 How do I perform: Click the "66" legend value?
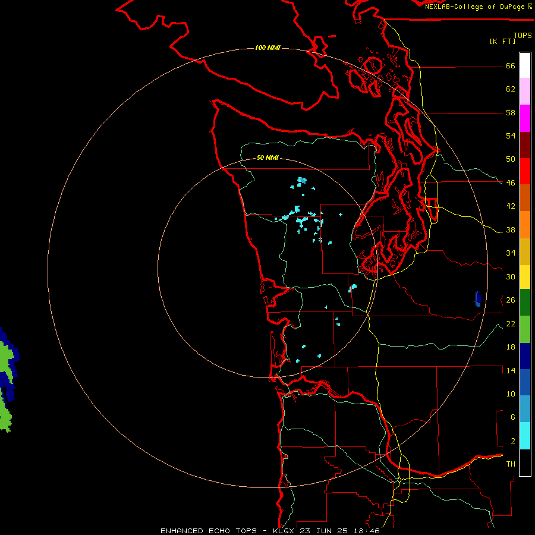pyautogui.click(x=511, y=66)
